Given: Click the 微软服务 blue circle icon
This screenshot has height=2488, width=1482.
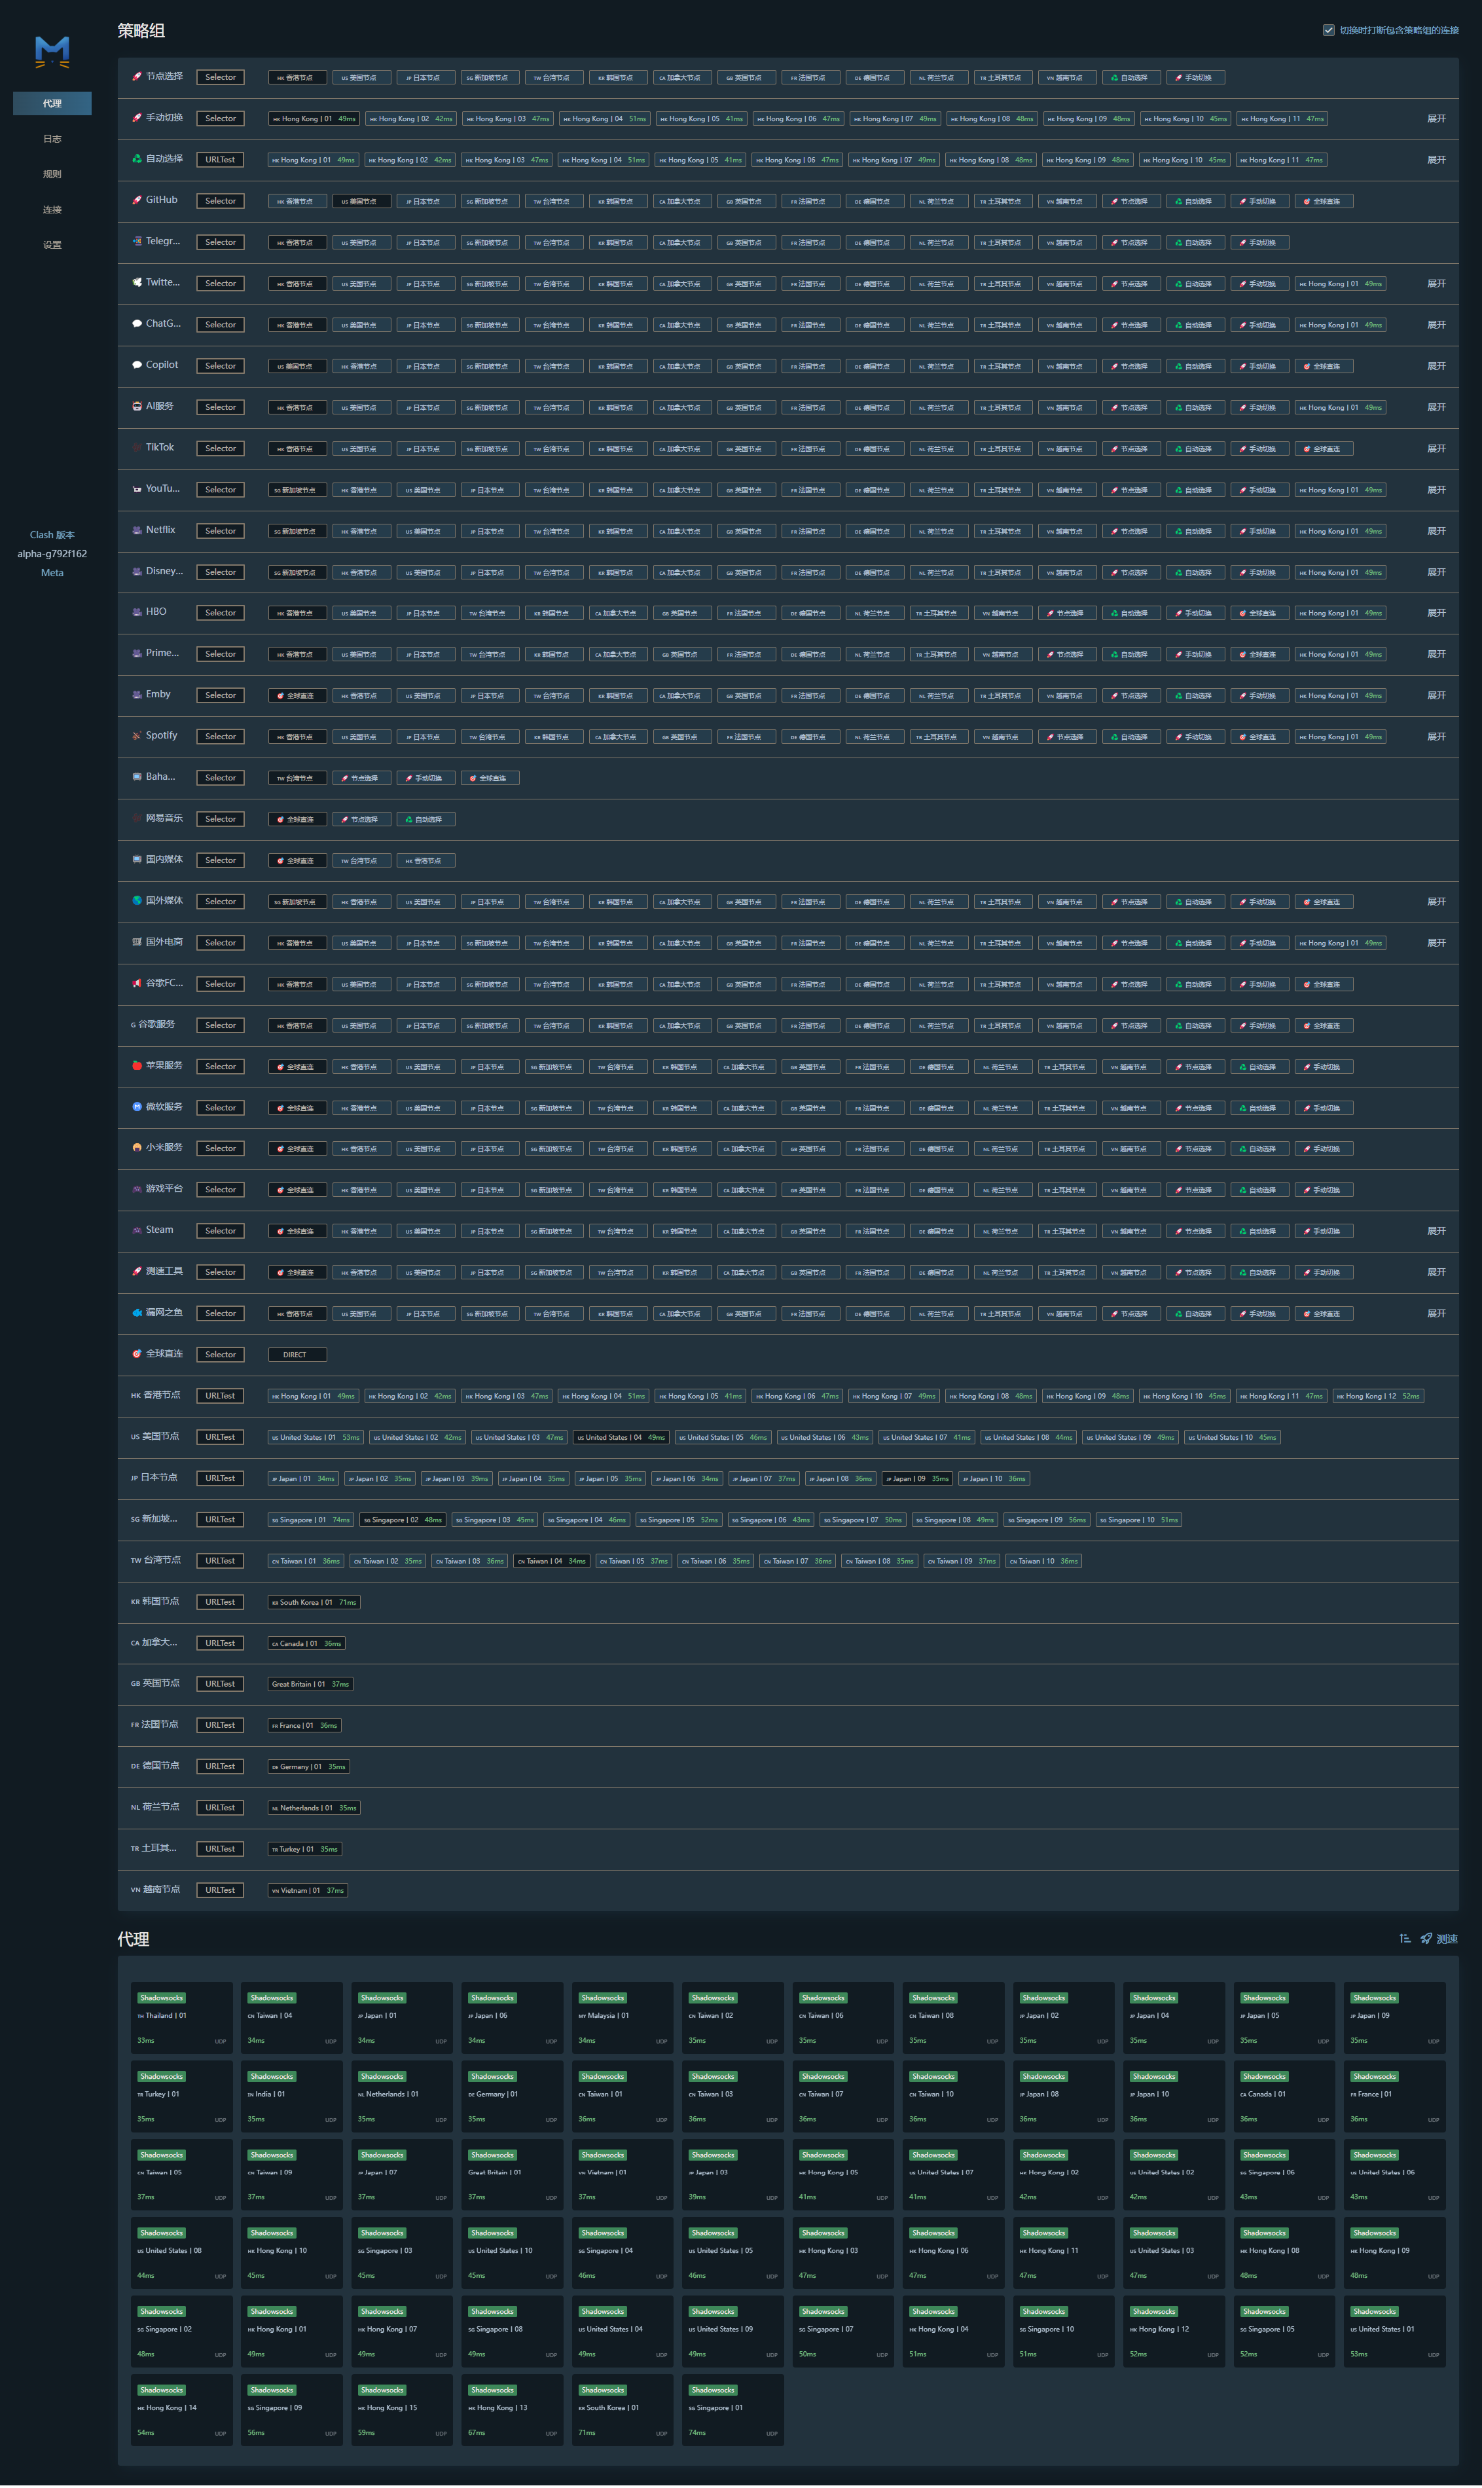Looking at the screenshot, I should pos(137,1107).
